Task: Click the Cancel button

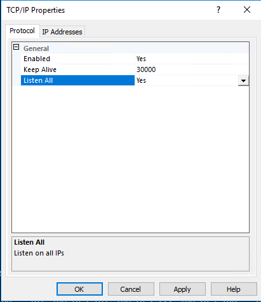Action: point(131,289)
